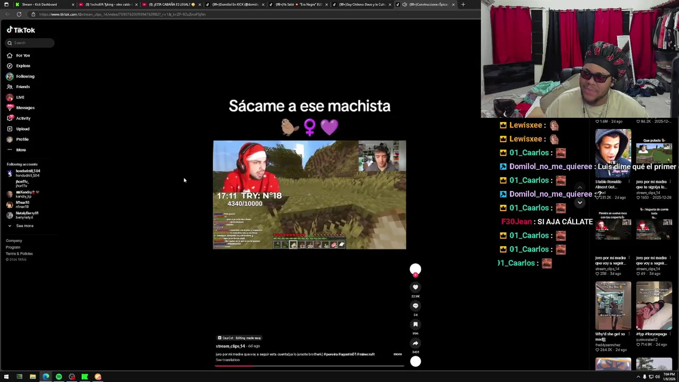Open the video comments bubble

point(415,306)
